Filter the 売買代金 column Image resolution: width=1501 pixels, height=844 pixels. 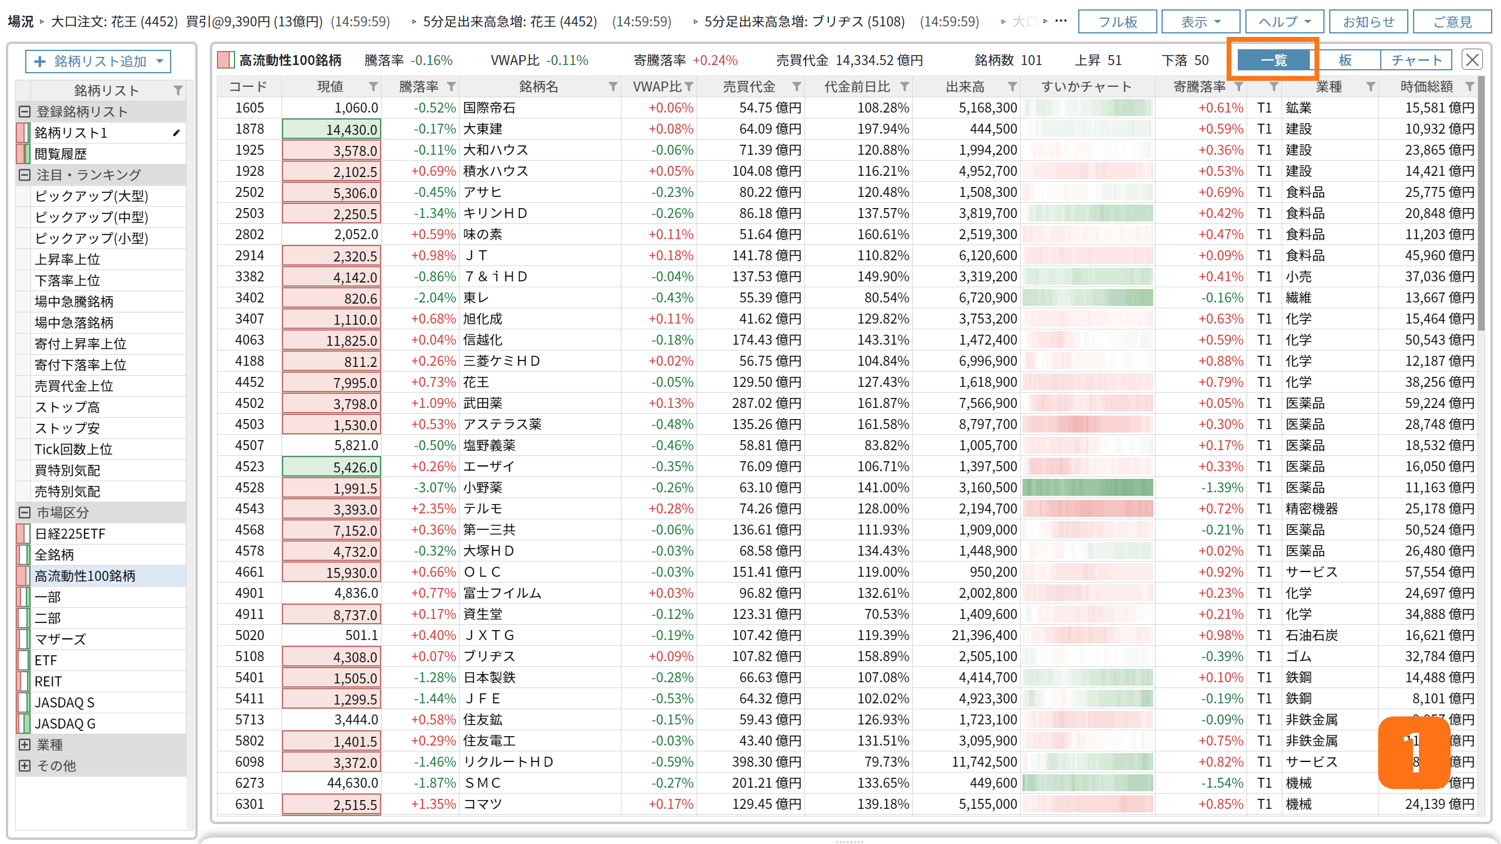point(796,87)
